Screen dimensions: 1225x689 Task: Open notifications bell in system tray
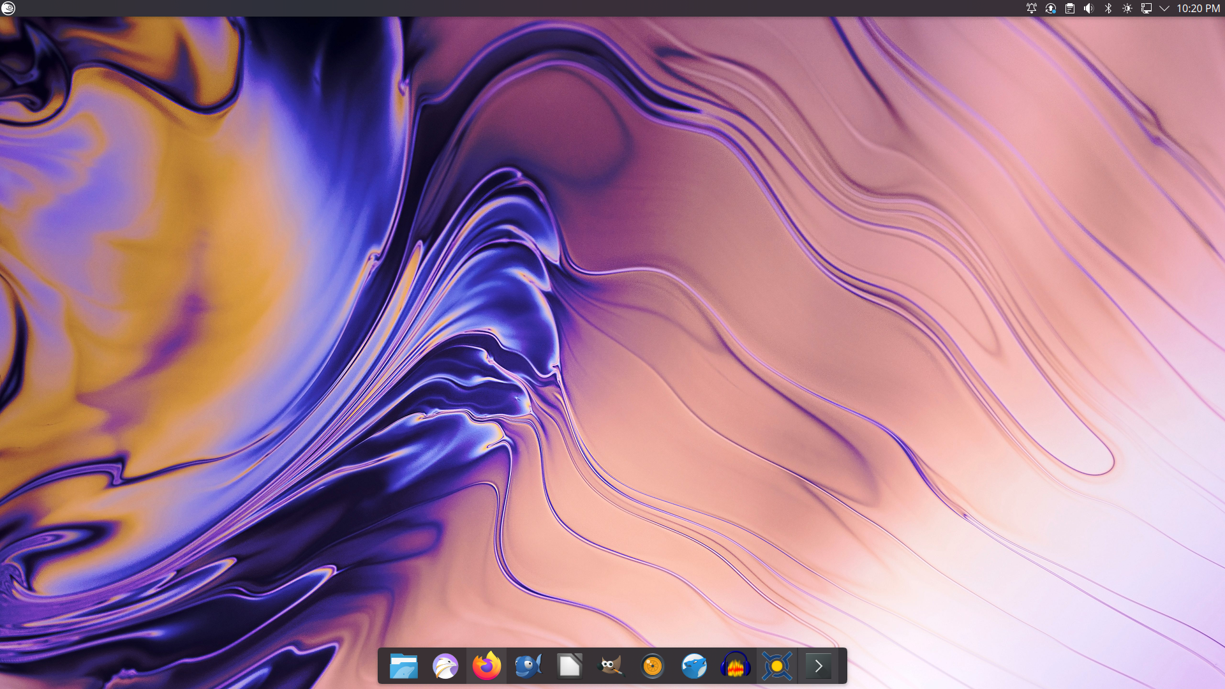1031,8
